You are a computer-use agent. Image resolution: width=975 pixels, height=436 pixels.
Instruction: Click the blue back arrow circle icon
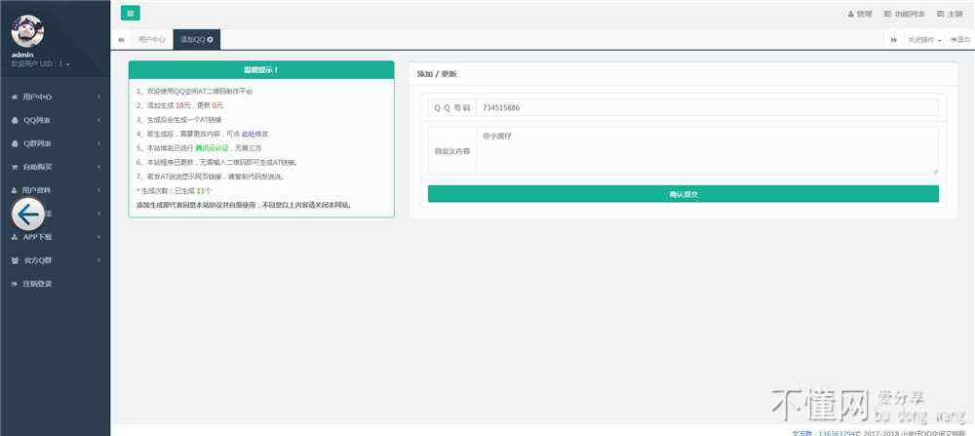(x=29, y=213)
